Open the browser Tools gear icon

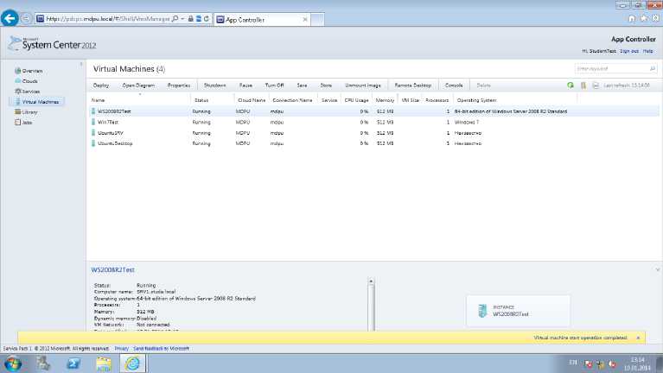coord(655,19)
